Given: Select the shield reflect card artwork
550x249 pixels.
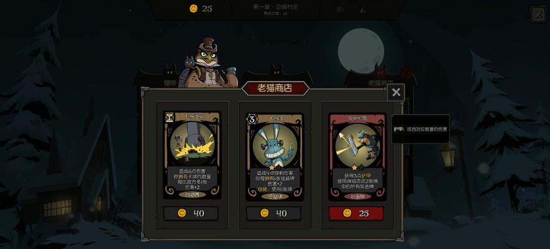Looking at the screenshot, I should point(357,144).
